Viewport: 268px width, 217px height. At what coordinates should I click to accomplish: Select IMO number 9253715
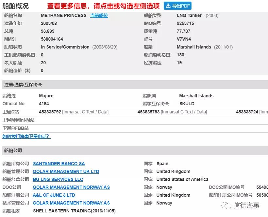[185, 23]
